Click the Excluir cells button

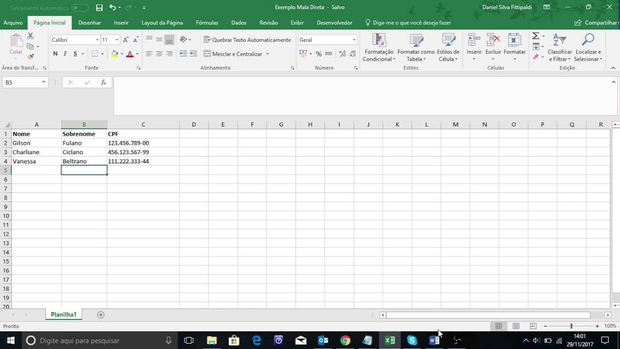tap(493, 48)
